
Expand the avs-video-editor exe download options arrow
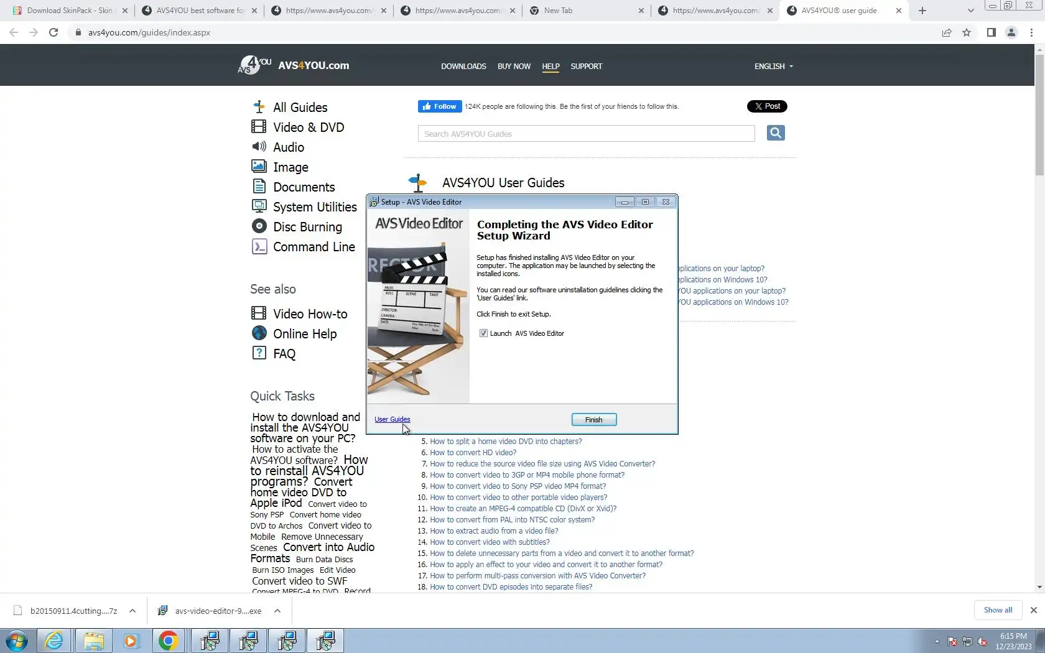277,611
